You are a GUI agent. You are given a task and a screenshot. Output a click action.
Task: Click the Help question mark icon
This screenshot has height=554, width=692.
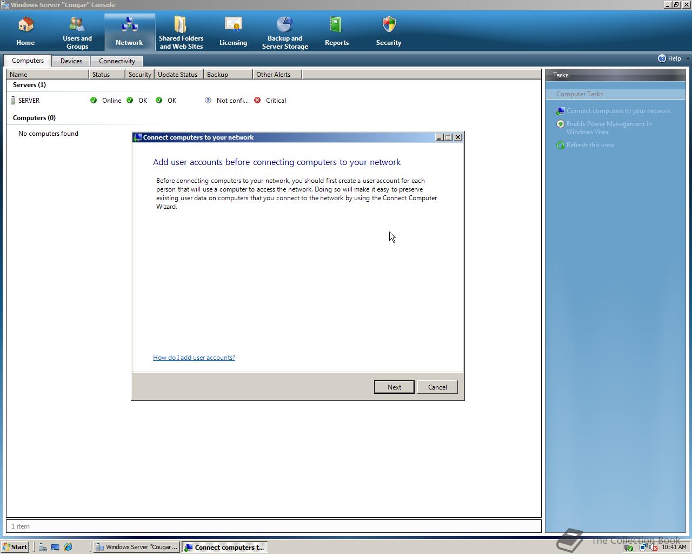click(662, 58)
